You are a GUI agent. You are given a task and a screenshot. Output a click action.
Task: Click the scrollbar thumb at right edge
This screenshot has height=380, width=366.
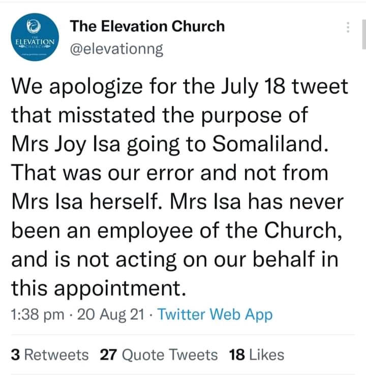coord(364,33)
